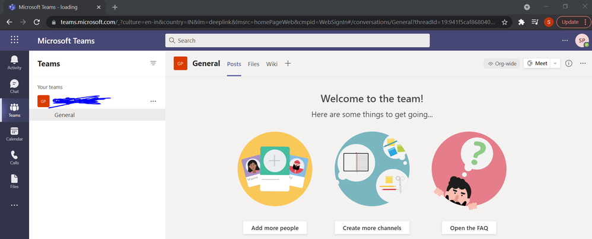592x239 pixels.
Task: Open settings and more ellipsis in top bar
Action: pyautogui.click(x=565, y=40)
